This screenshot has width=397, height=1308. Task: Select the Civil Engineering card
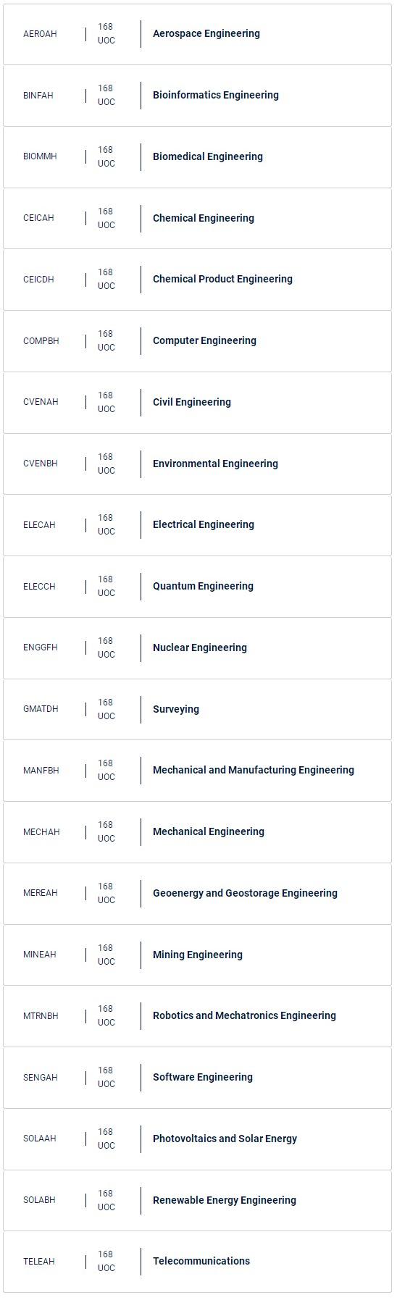197,403
